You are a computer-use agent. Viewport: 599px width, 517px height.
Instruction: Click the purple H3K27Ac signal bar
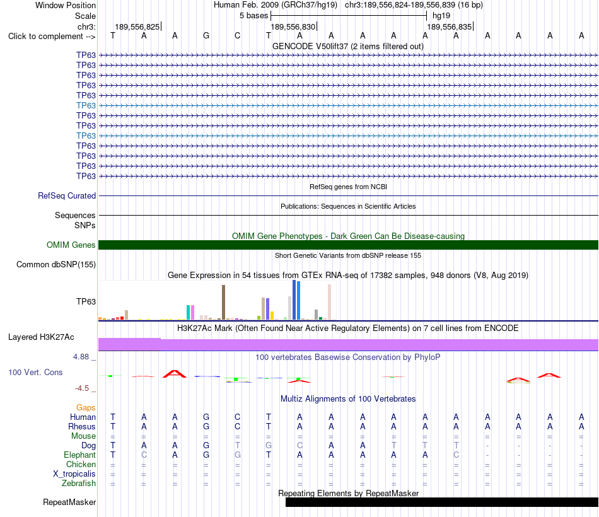[x=348, y=345]
